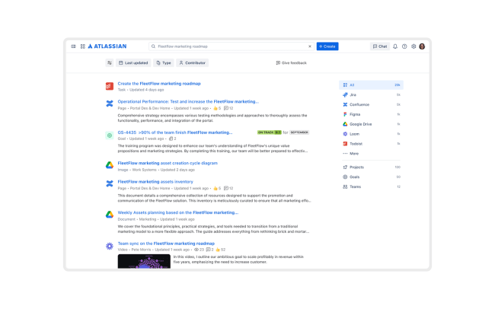495x309 pixels.
Task: Expand More sources in sidebar
Action: (x=372, y=154)
